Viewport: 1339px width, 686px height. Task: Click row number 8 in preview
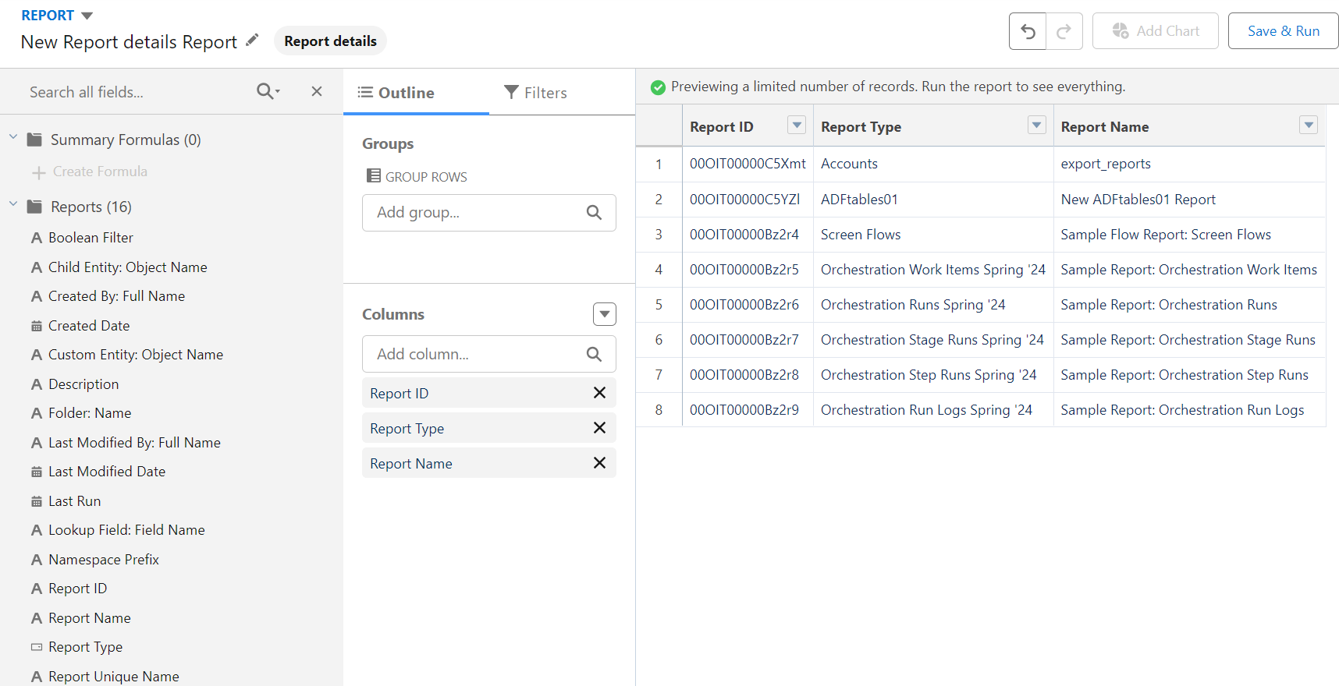click(659, 410)
